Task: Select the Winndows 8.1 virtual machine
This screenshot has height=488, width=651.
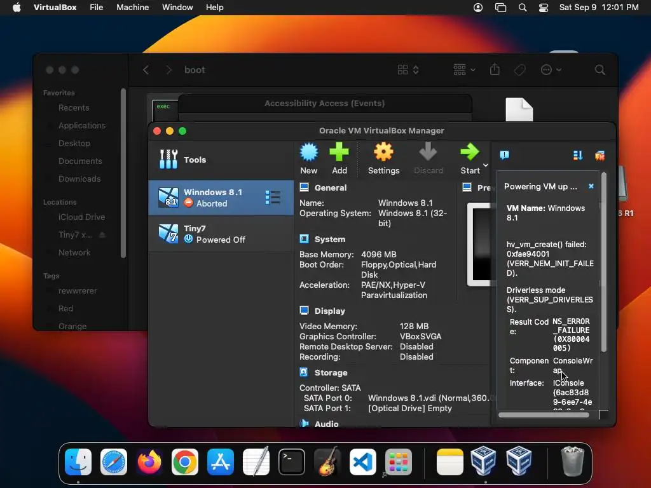Action: click(x=221, y=198)
